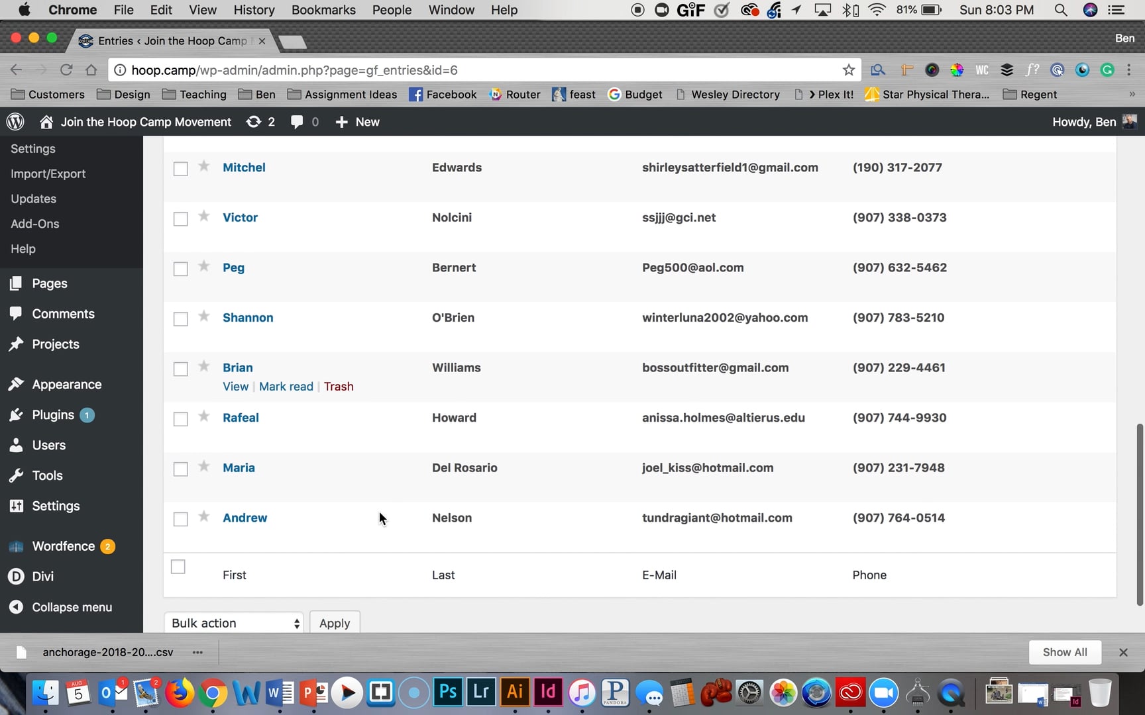Select the checkbox for Maria Del Rosario

[180, 469]
